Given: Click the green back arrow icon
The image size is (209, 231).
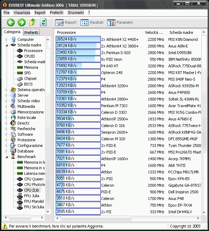Looking at the screenshot, I should 11,22.
